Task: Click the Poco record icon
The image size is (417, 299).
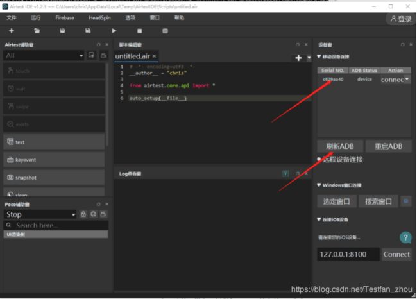Action: 103,214
